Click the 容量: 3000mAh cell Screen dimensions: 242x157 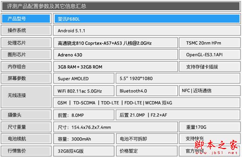click(84, 139)
